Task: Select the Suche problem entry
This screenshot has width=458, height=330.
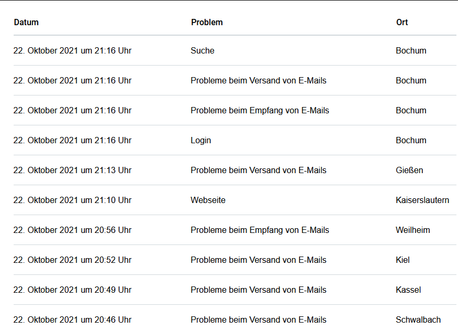Action: click(x=203, y=51)
